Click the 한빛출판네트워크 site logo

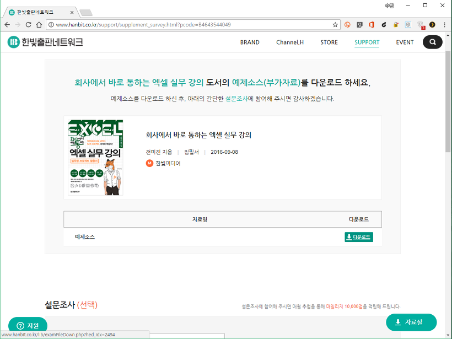click(x=45, y=42)
